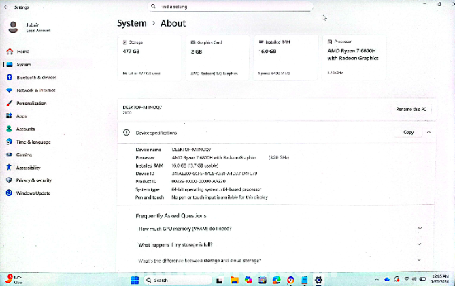
Task: Click the System breadcrumb link
Action: pos(131,23)
